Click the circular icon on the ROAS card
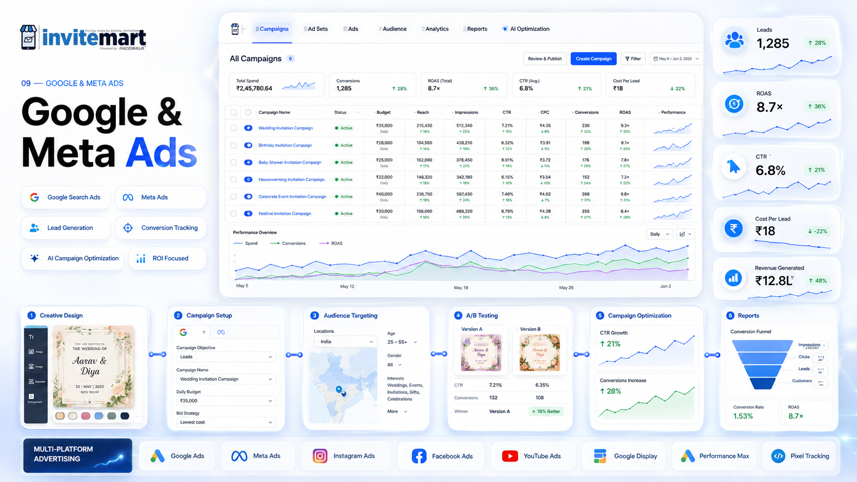857x482 pixels. point(734,104)
